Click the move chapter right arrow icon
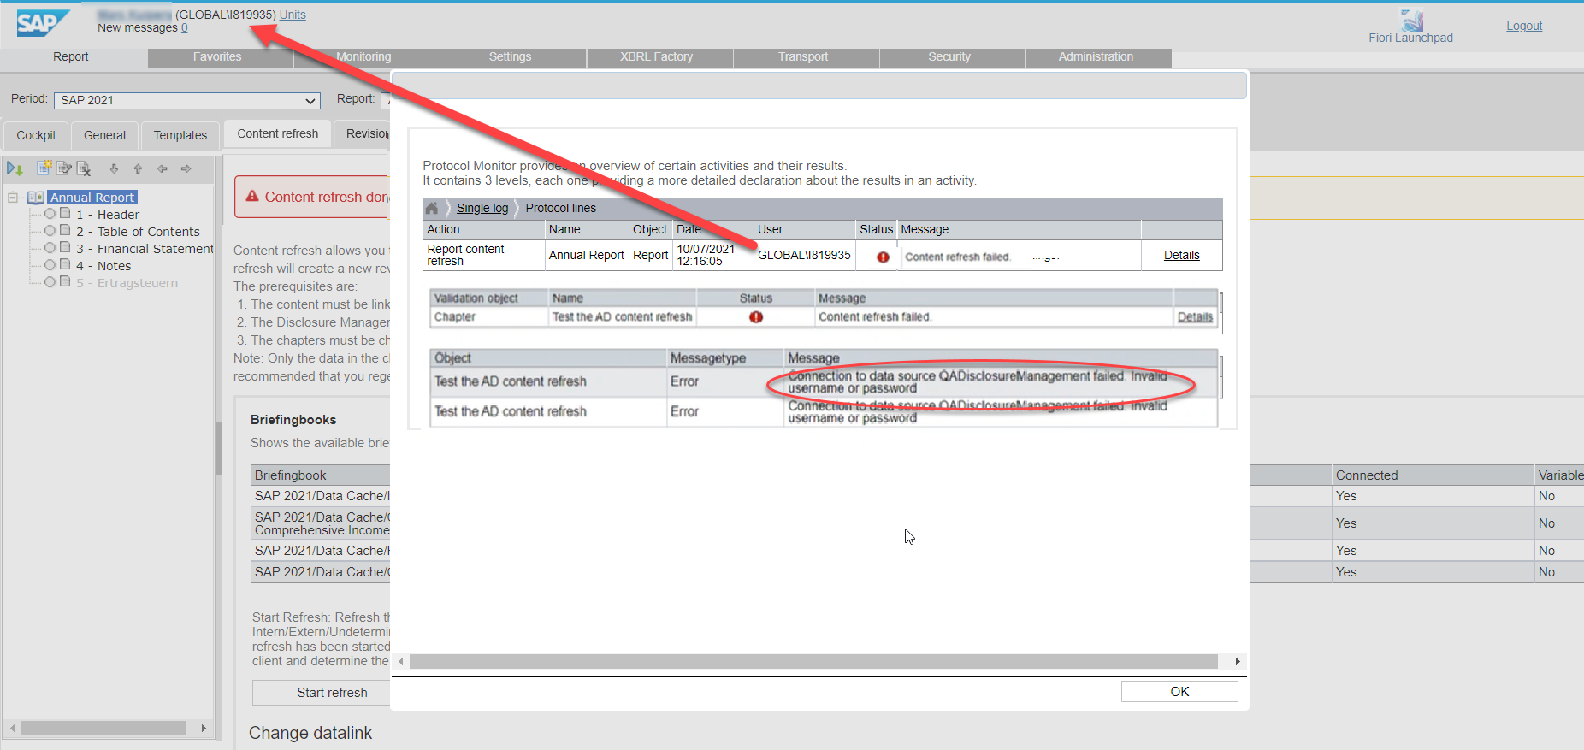This screenshot has height=750, width=1584. pyautogui.click(x=186, y=168)
